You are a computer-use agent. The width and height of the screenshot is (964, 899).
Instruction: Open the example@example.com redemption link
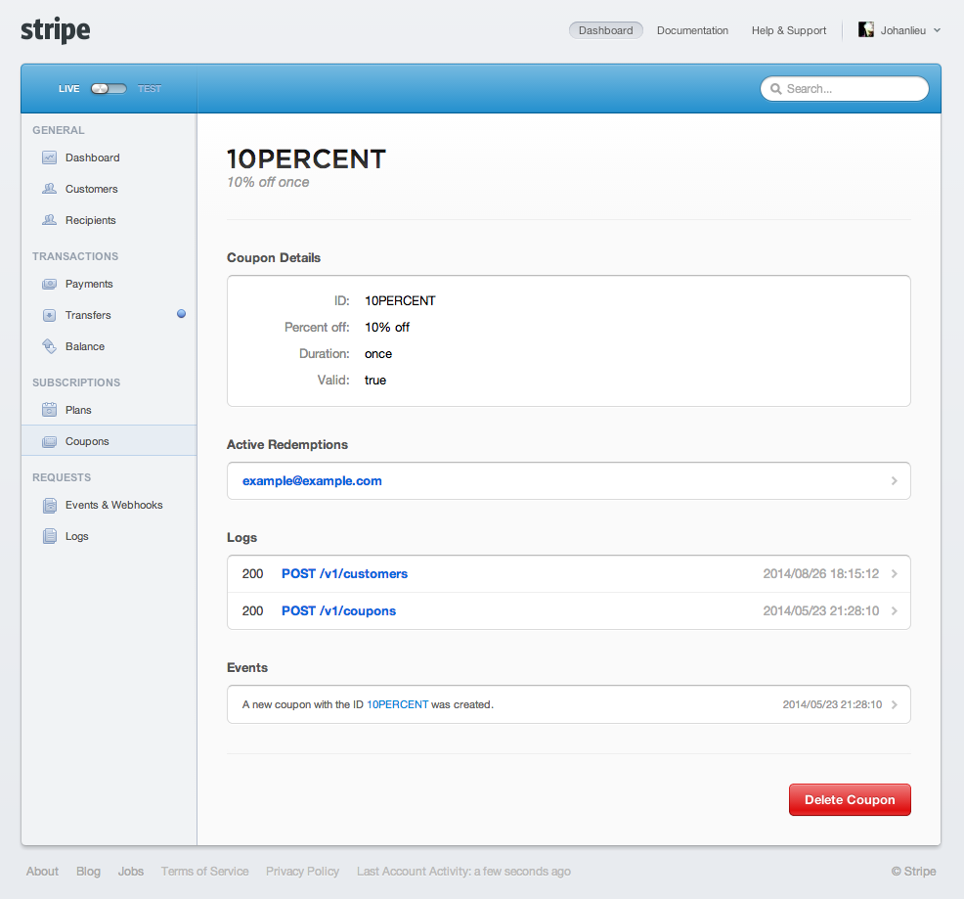point(312,480)
